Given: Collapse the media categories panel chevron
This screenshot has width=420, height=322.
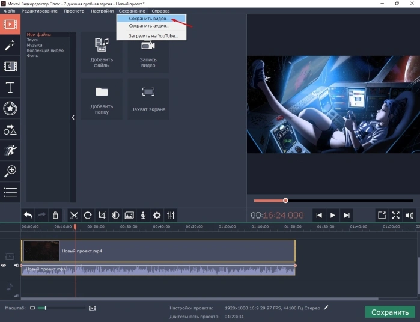Looking at the screenshot, I should pyautogui.click(x=73, y=117).
